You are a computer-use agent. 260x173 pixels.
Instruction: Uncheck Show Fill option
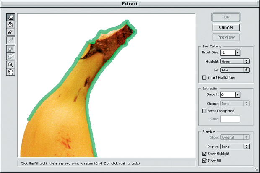point(204,160)
